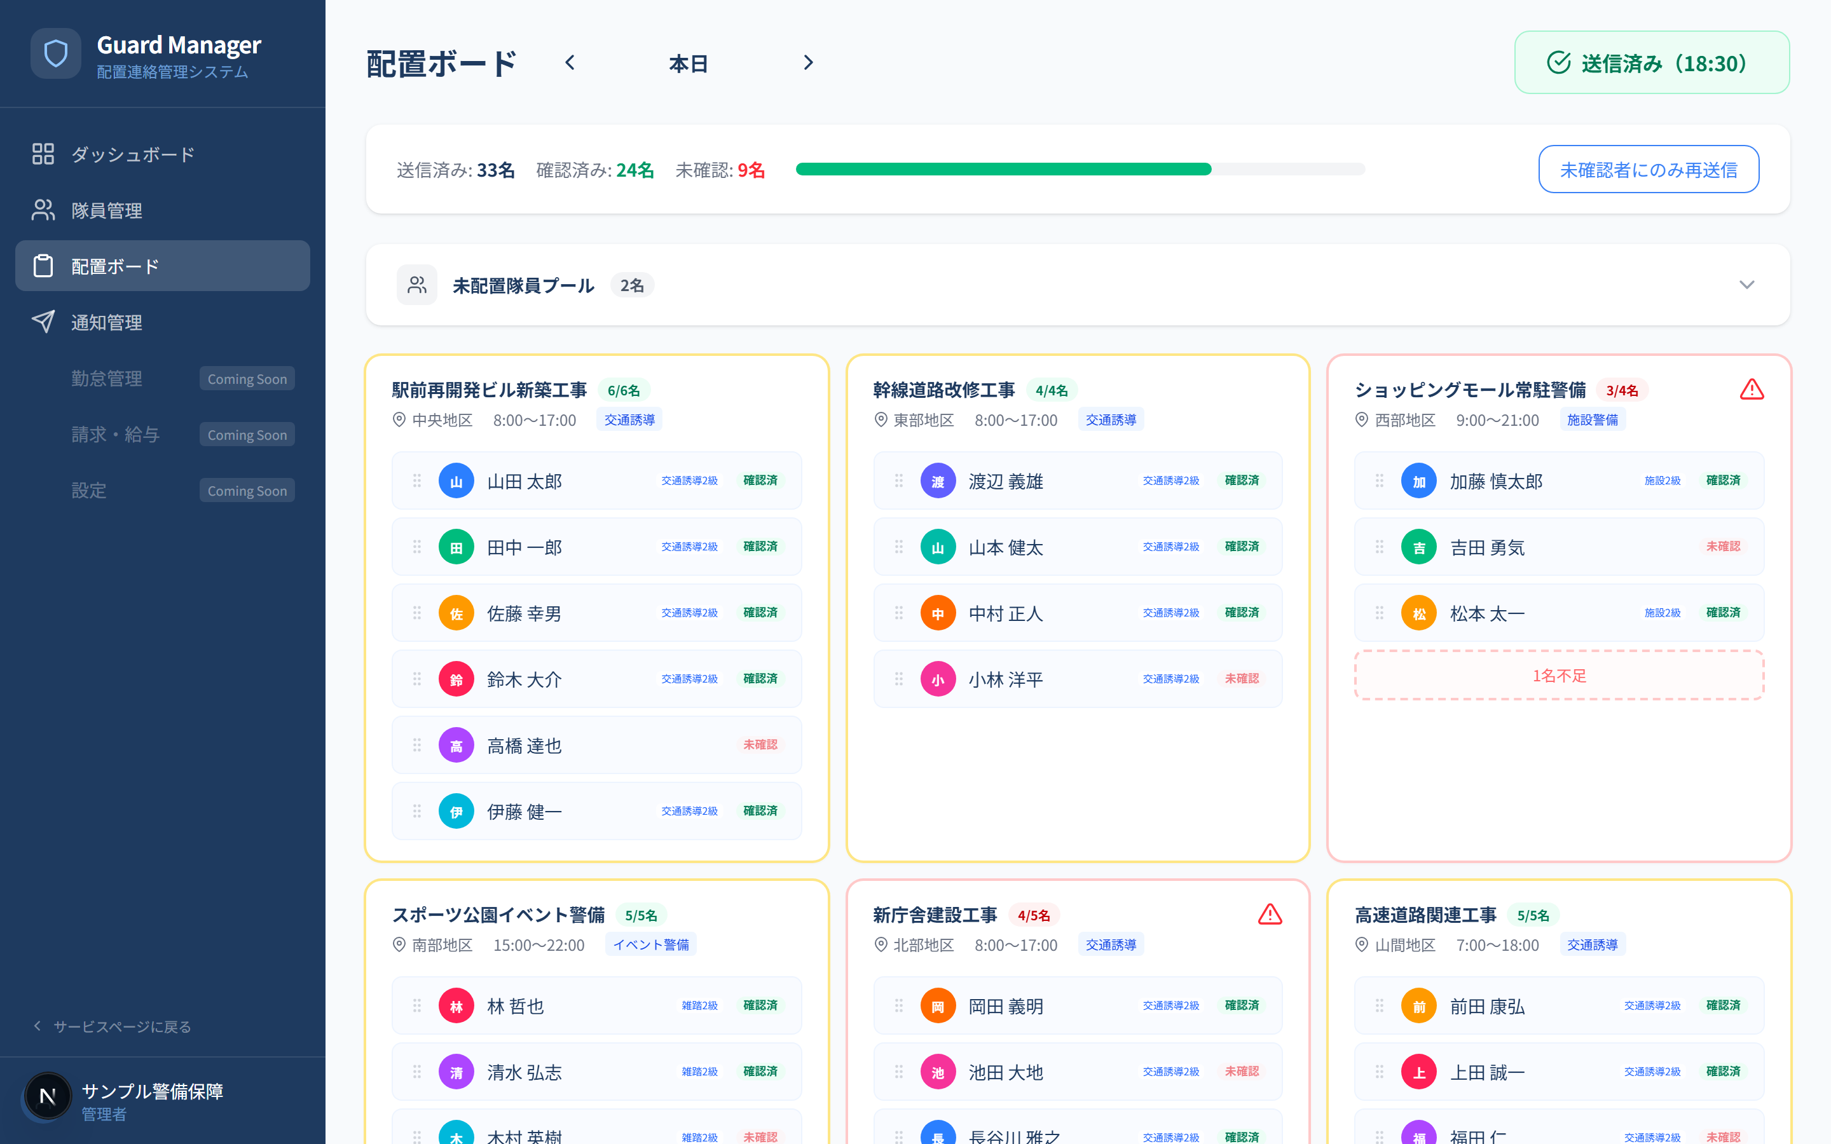The image size is (1831, 1144).
Task: Open 通知管理 in the sidebar
Action: tap(163, 322)
